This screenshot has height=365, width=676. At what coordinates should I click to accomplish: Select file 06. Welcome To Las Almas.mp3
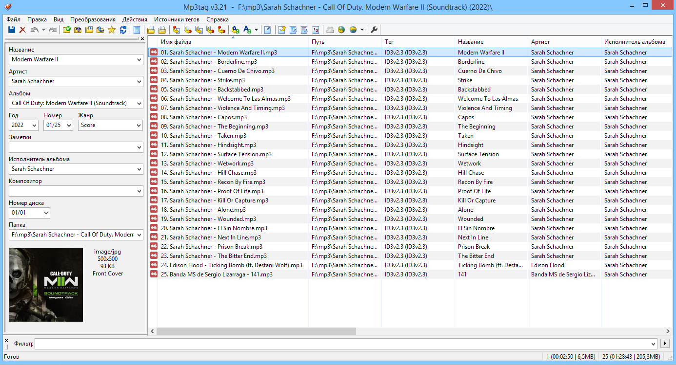[225, 99]
